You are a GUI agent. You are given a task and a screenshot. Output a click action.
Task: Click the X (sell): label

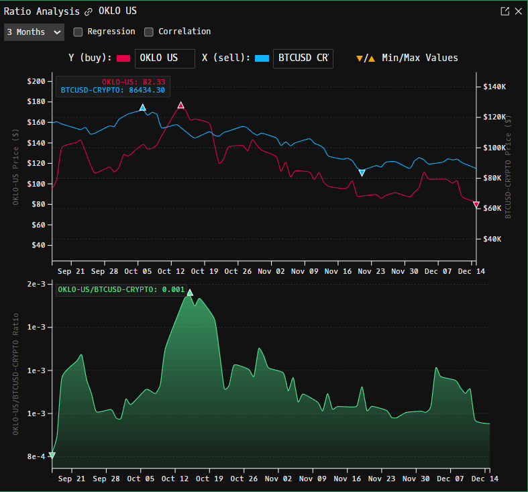pyautogui.click(x=226, y=58)
